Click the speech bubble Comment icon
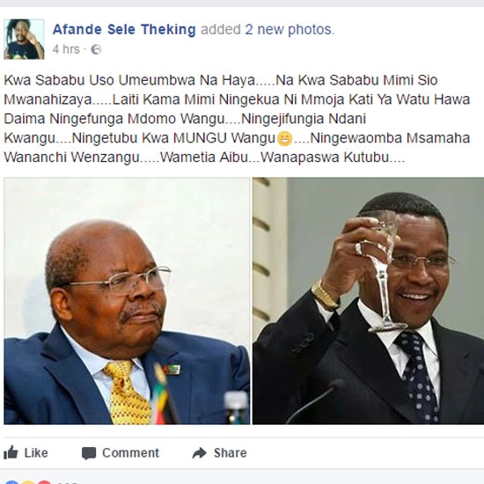484x484 pixels. pos(89,453)
